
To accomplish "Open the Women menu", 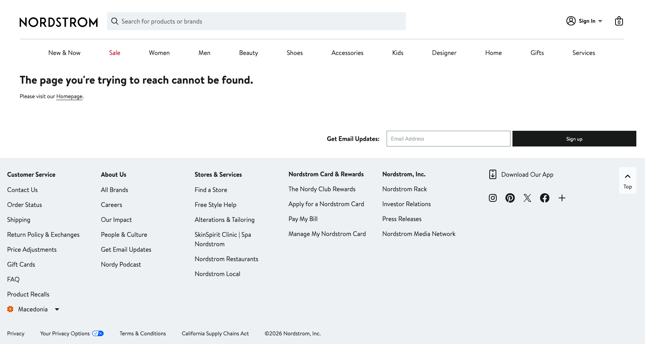I will 159,53.
